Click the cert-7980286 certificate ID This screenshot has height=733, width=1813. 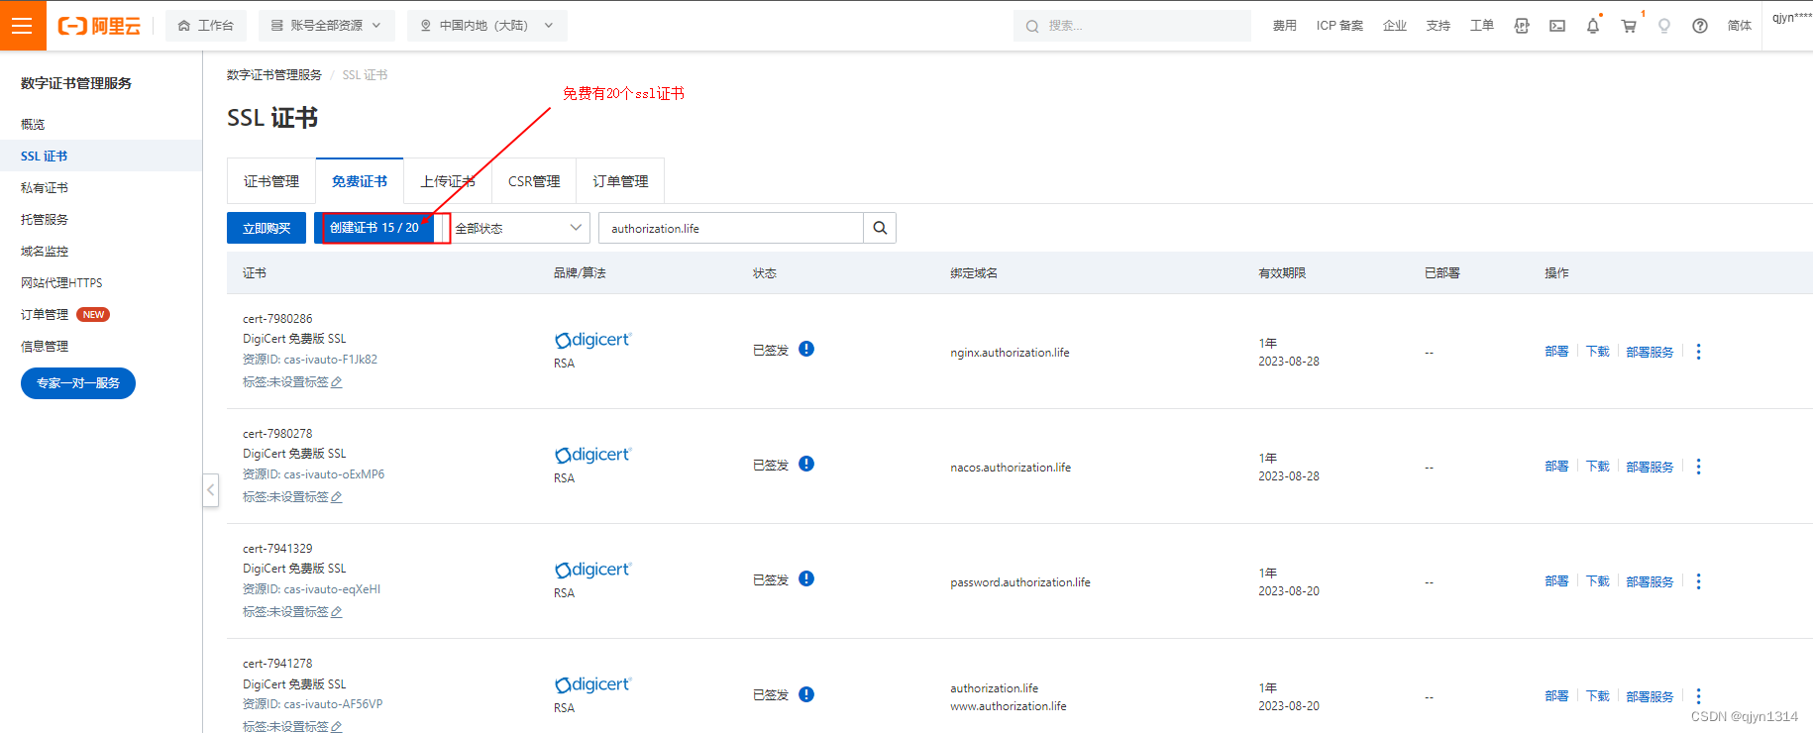(x=277, y=319)
